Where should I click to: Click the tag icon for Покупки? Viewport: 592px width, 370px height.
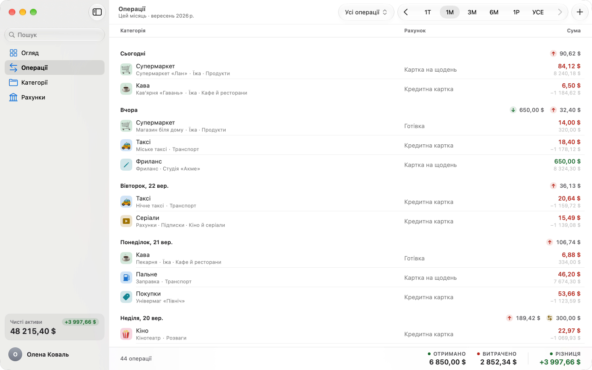[126, 297]
